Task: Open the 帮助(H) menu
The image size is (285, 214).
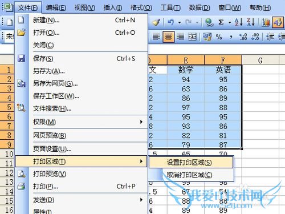Action: pos(260,8)
